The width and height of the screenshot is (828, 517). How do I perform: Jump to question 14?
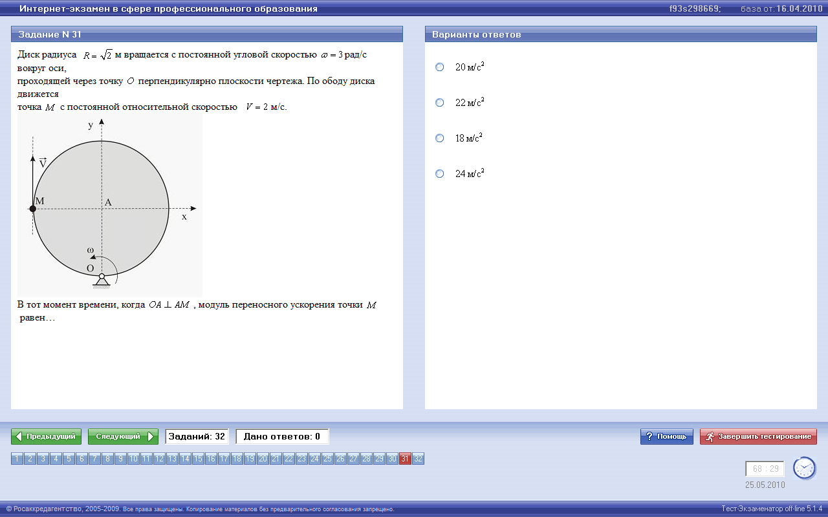[x=186, y=459]
